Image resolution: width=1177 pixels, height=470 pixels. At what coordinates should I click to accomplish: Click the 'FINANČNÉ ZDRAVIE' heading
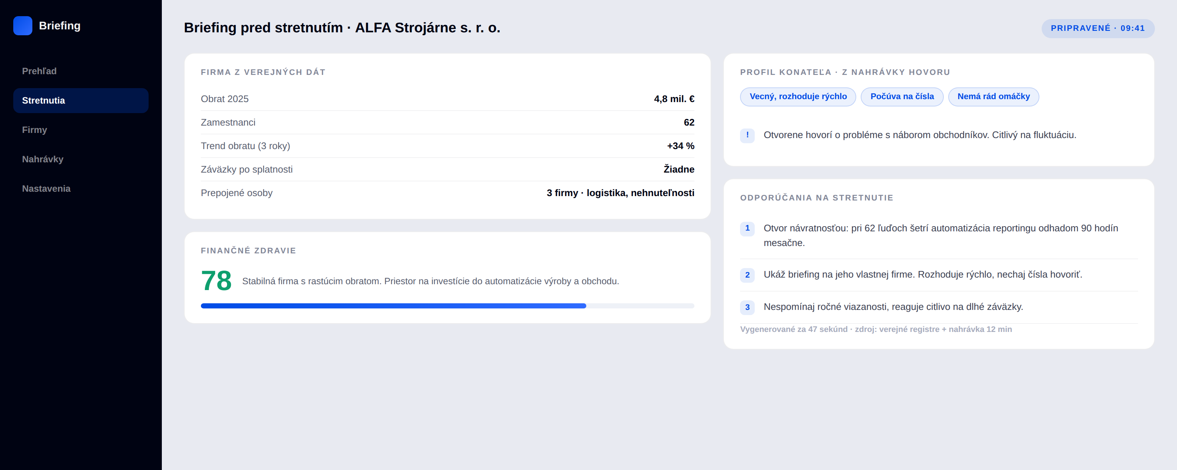pyautogui.click(x=248, y=250)
